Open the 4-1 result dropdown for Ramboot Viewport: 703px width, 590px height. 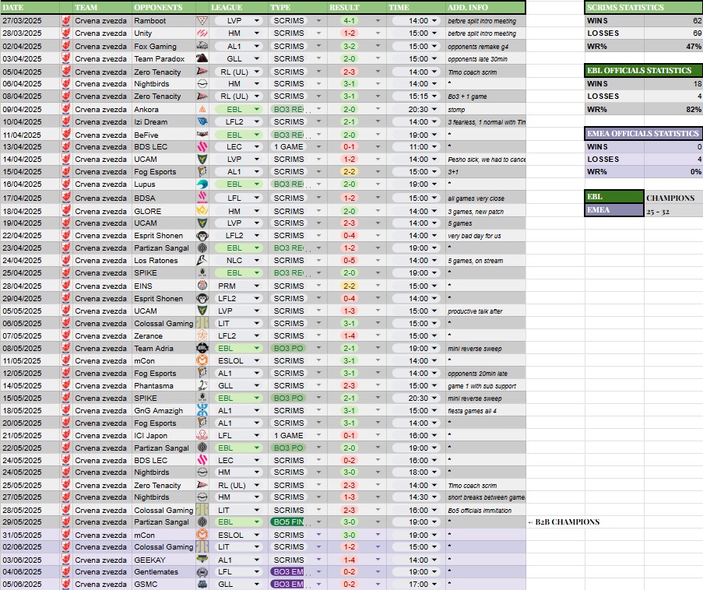(378, 20)
